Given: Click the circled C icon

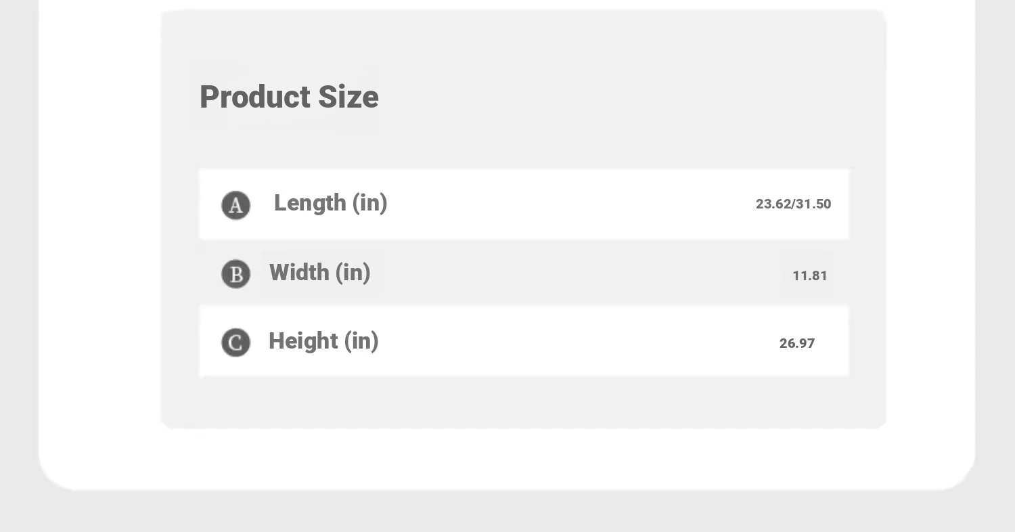Looking at the screenshot, I should (x=236, y=342).
